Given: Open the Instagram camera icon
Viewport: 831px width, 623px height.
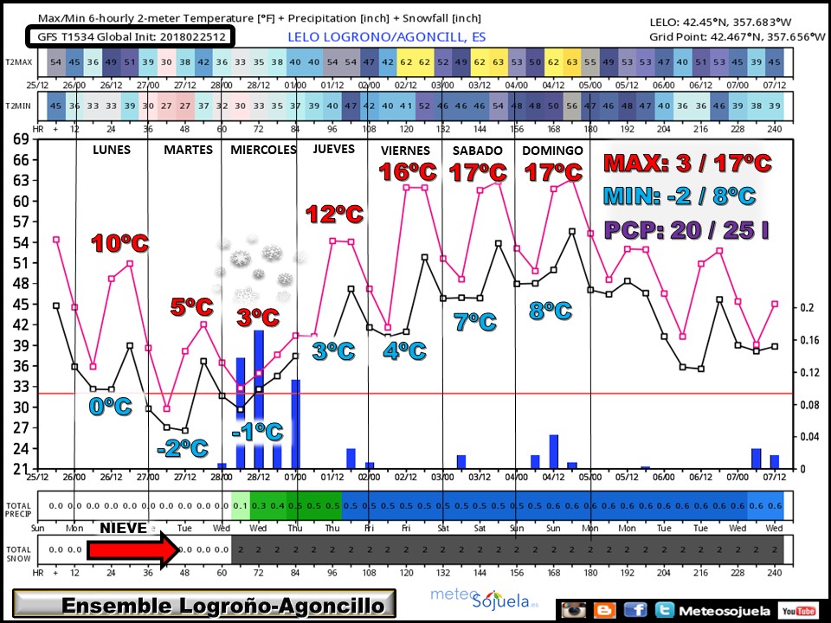Looking at the screenshot, I should click(x=573, y=610).
